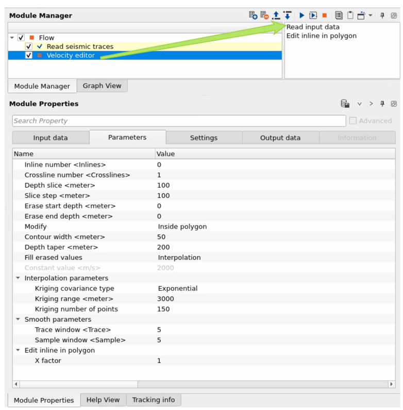Click the Search Property input field
403x410 pixels.
pos(179,121)
